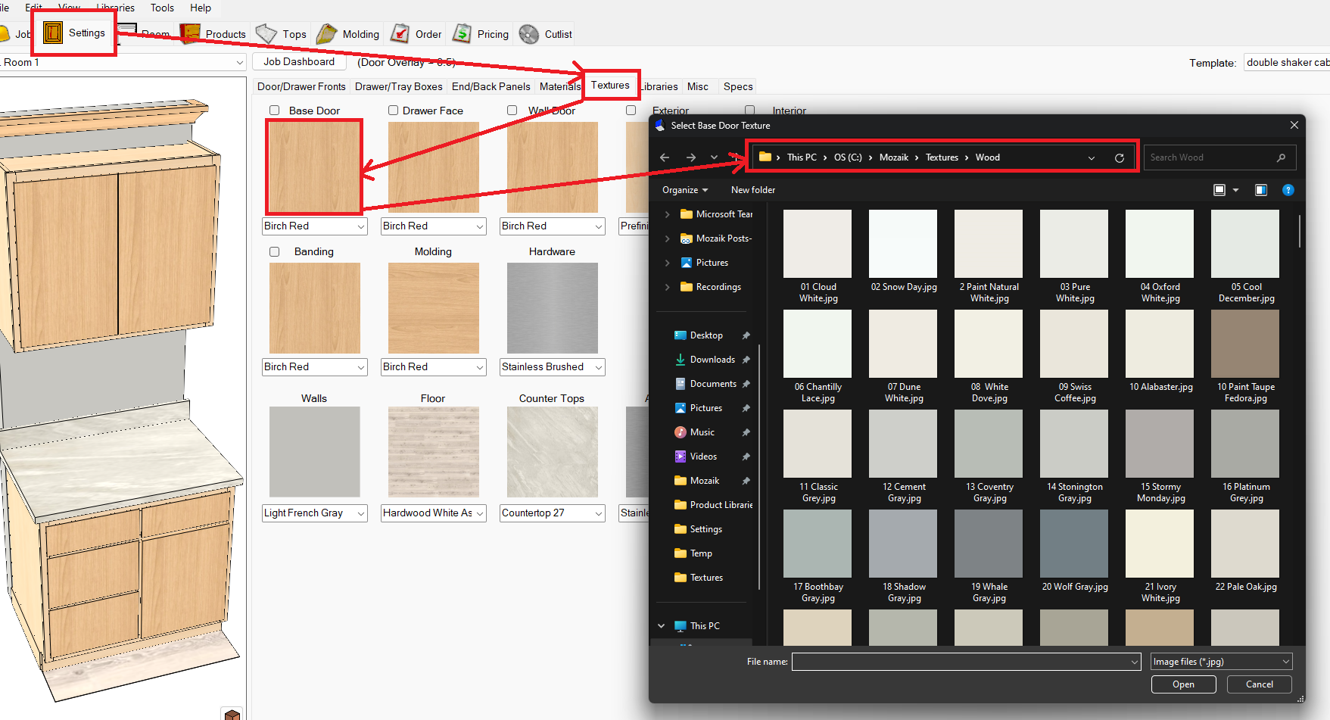This screenshot has height=720, width=1330.
Task: Enable the Base Door checkbox
Action: [x=275, y=111]
